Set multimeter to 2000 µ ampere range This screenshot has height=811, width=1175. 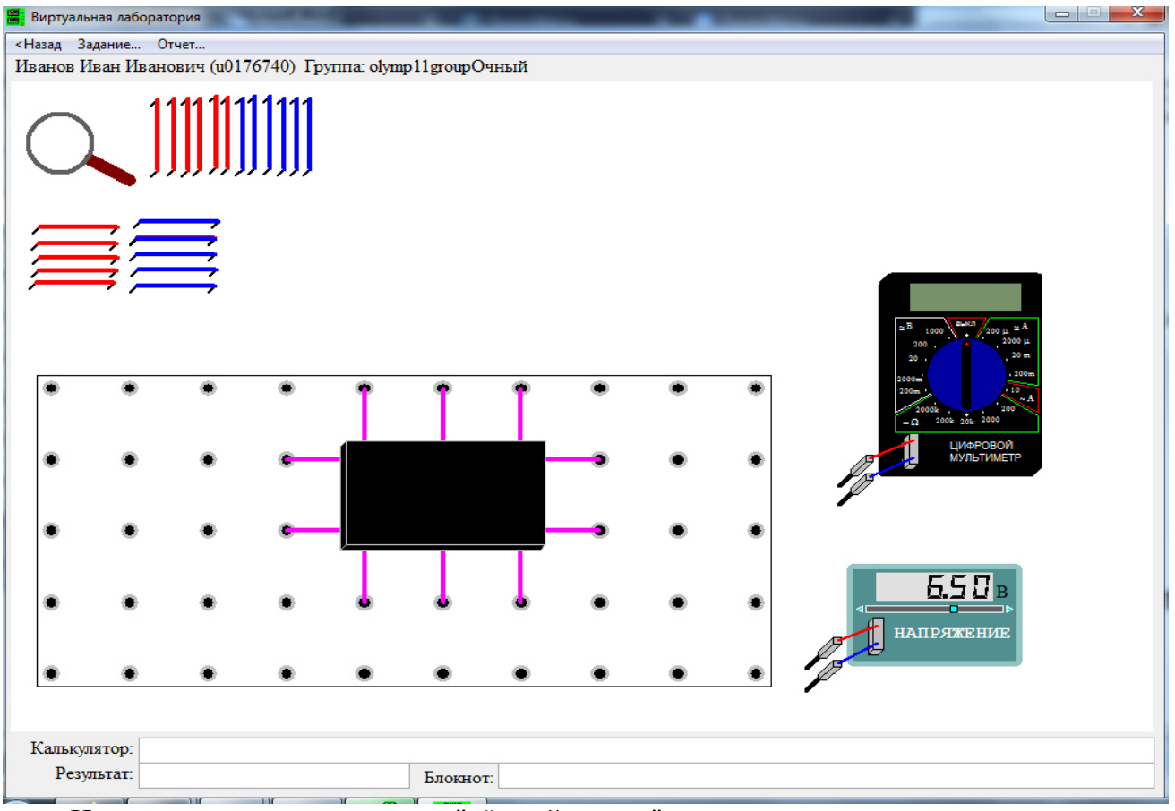point(1016,341)
